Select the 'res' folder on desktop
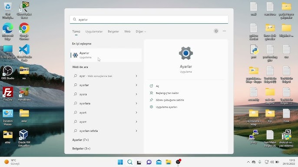298x167 pixels. click(x=24, y=73)
